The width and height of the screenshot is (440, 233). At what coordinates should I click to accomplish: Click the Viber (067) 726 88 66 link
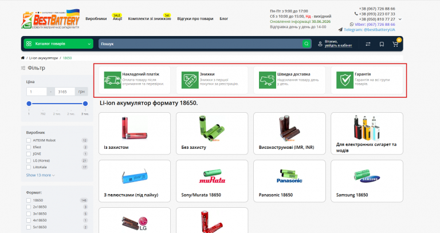(375, 25)
